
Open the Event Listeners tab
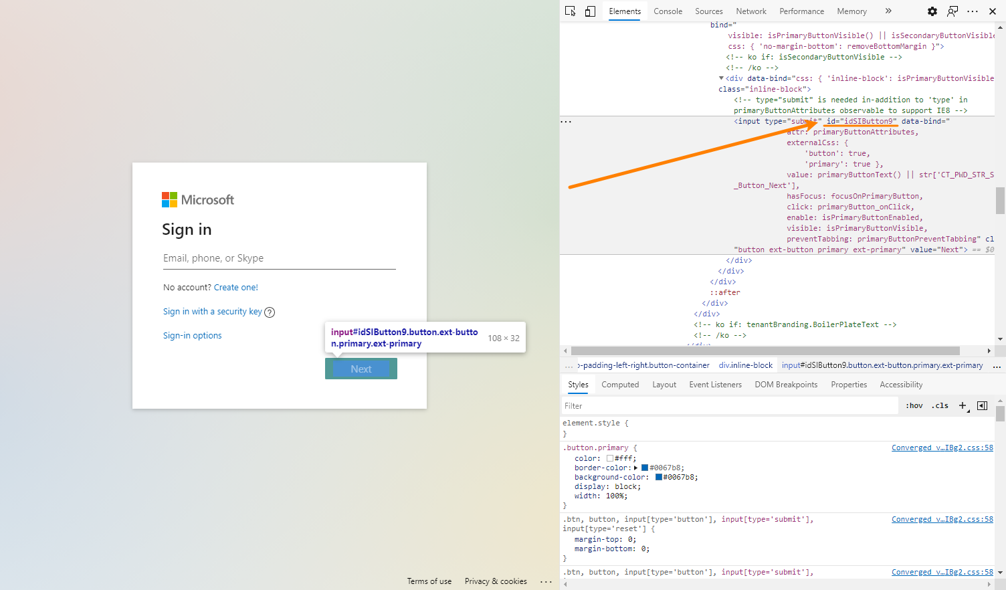click(715, 385)
